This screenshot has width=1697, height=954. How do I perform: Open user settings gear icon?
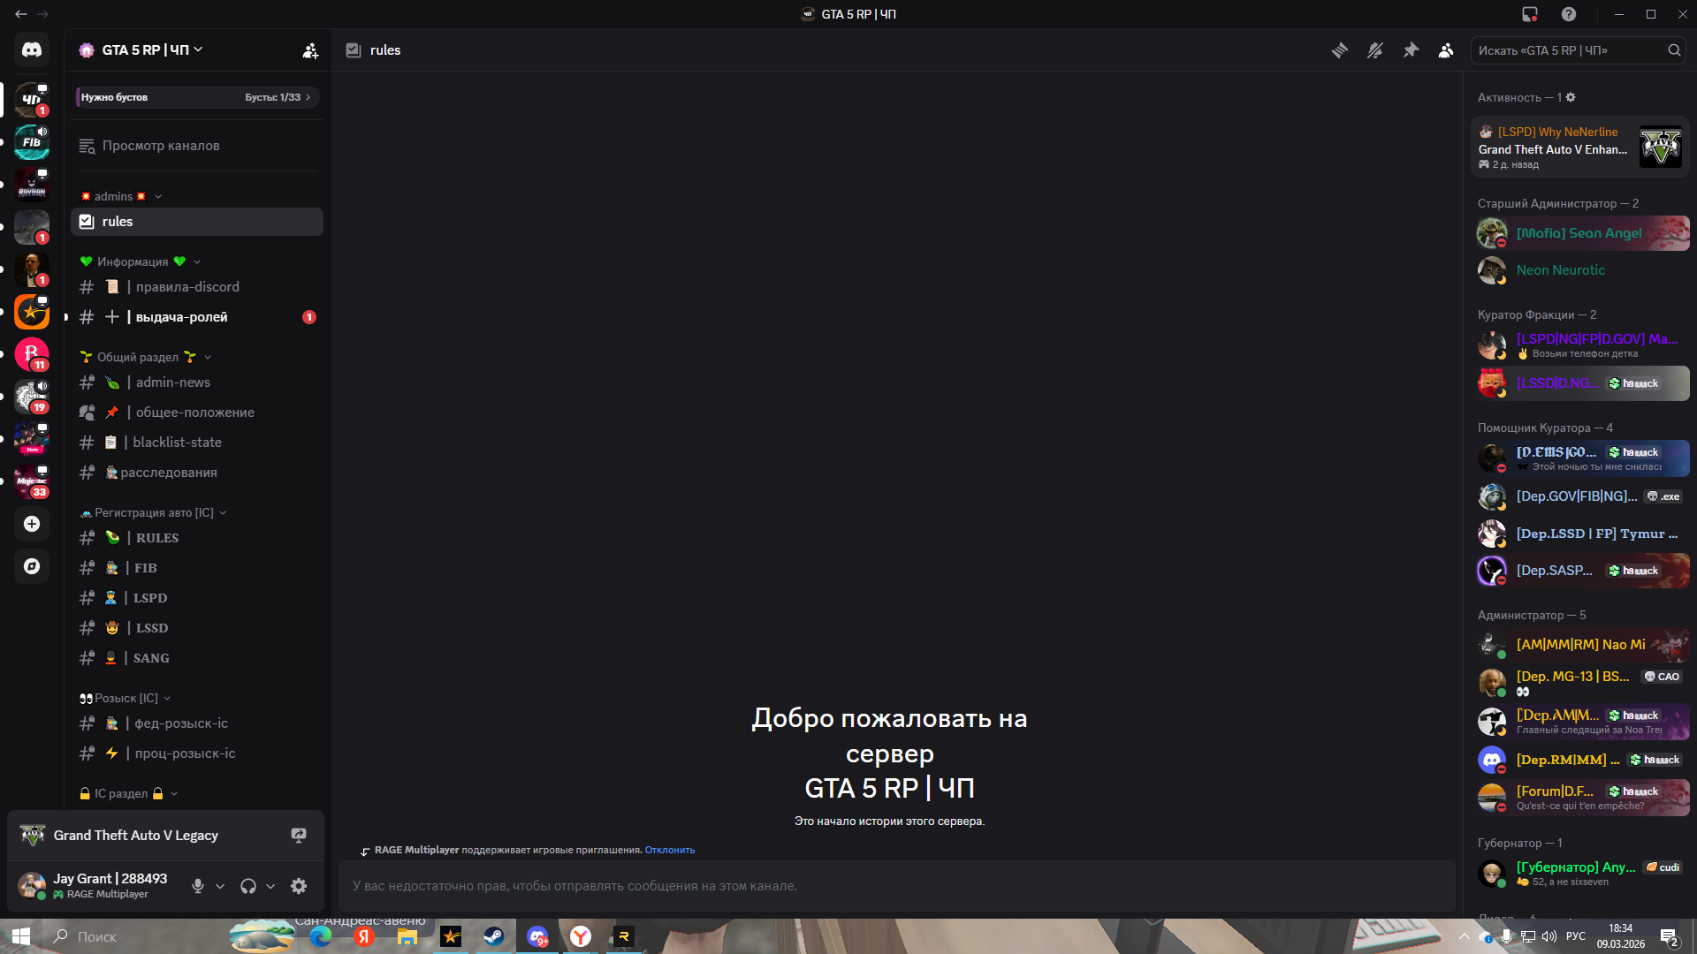[x=299, y=886]
